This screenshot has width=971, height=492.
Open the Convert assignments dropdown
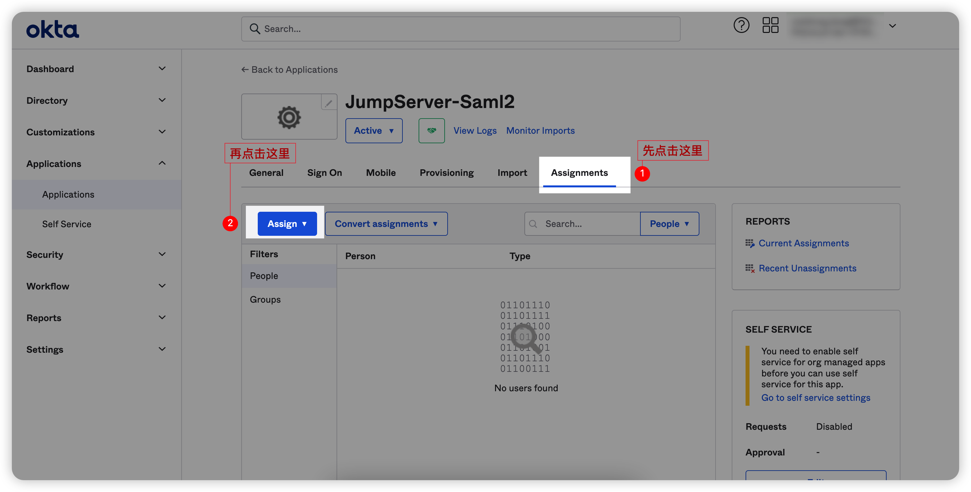click(386, 223)
